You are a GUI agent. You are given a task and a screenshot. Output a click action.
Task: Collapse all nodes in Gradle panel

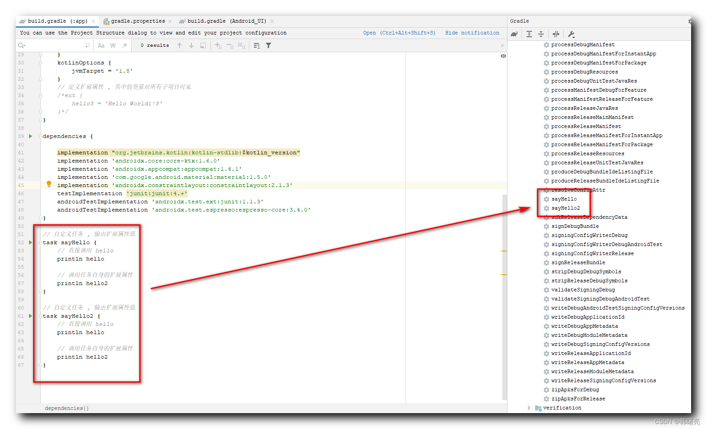[x=541, y=34]
